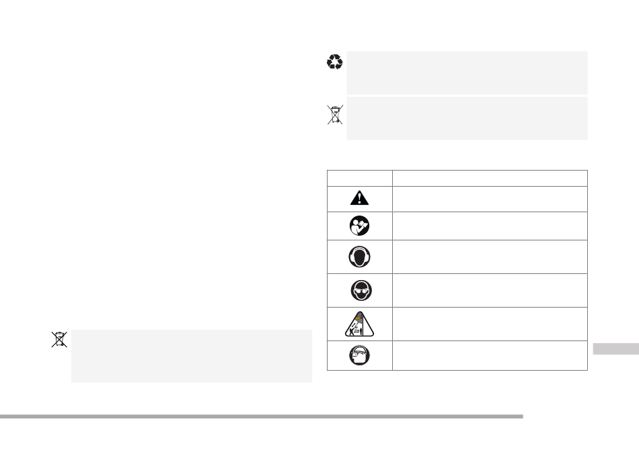639x458 pixels.
Task: Click the gray note box at bottom left
Action: 192,356
